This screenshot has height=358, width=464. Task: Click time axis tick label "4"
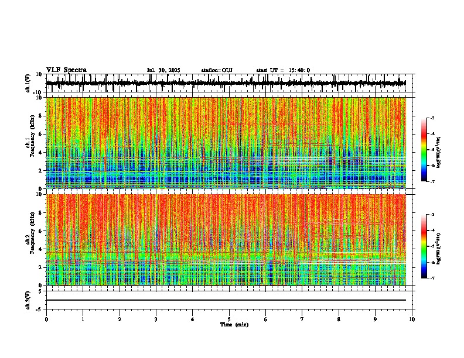[x=193, y=319]
